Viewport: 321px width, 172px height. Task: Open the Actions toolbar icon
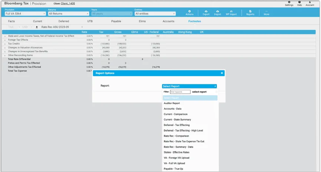tap(189, 11)
